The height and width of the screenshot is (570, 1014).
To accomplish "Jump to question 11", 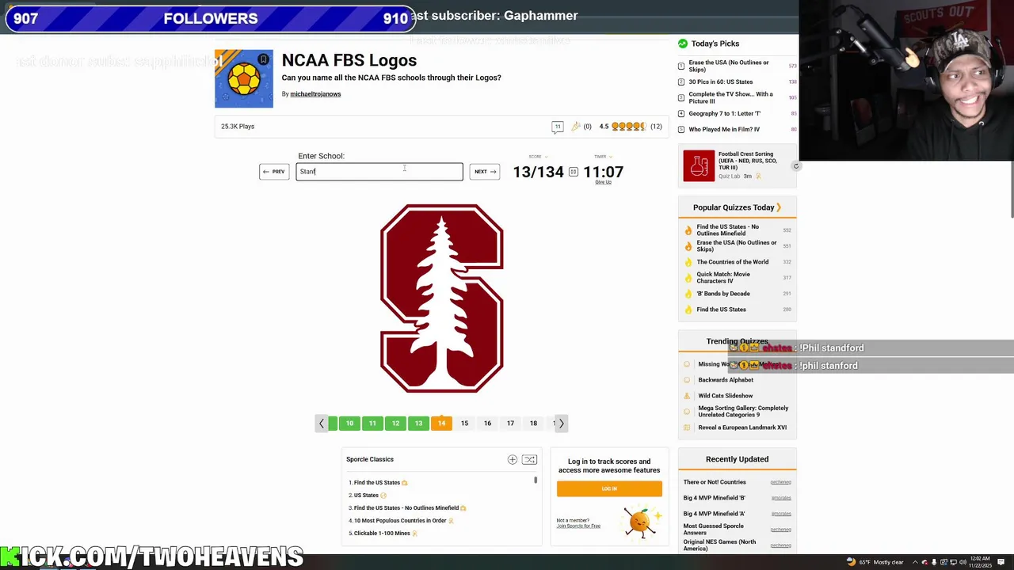I will point(372,424).
